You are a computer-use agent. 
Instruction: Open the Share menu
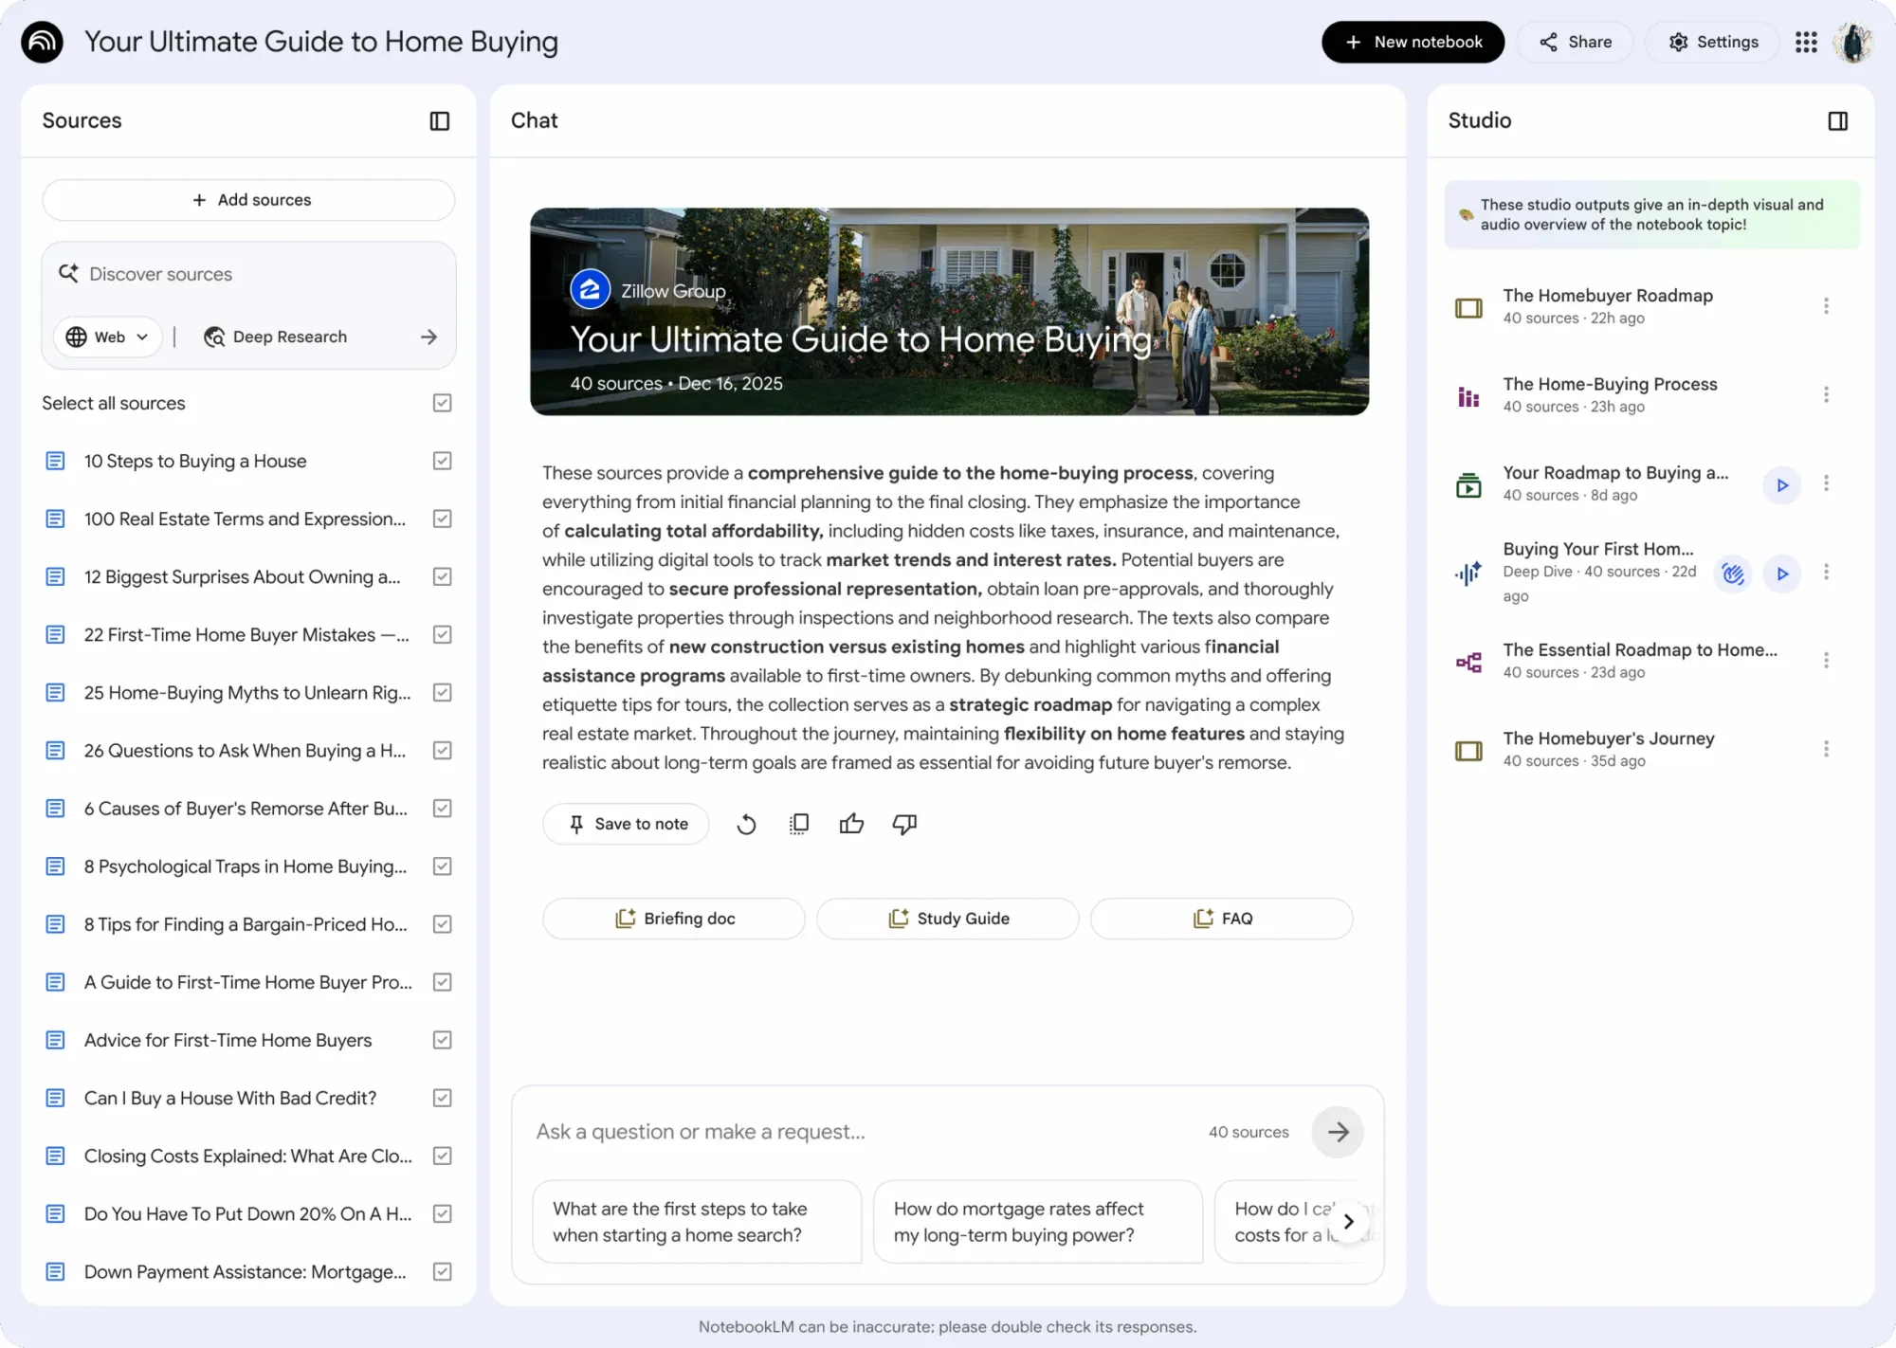pyautogui.click(x=1574, y=42)
